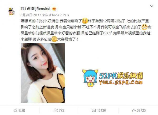Click the thumbs-up like icon
The height and width of the screenshot is (115, 158).
[x=134, y=111]
